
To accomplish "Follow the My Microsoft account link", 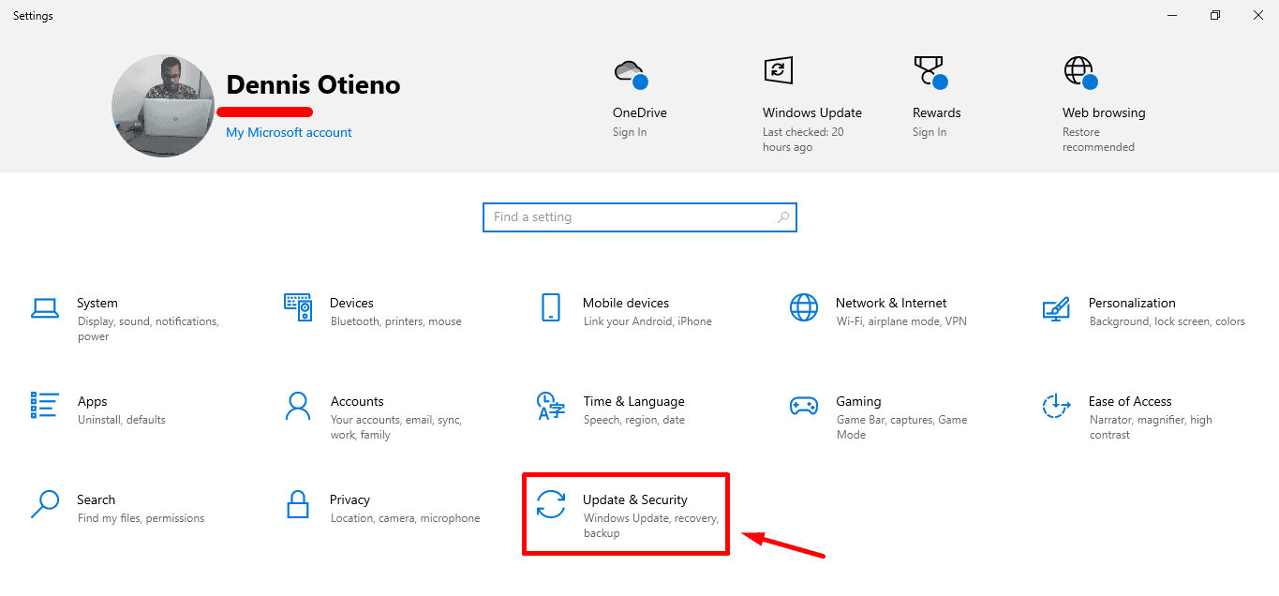I will [x=289, y=132].
